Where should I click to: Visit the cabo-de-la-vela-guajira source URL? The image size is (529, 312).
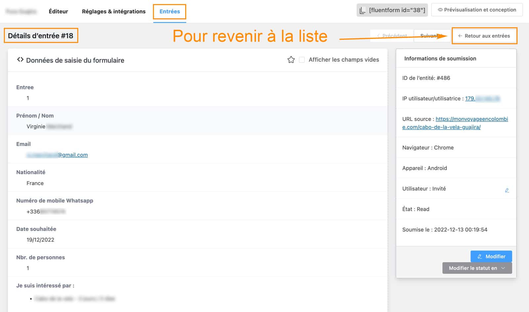[x=441, y=127]
